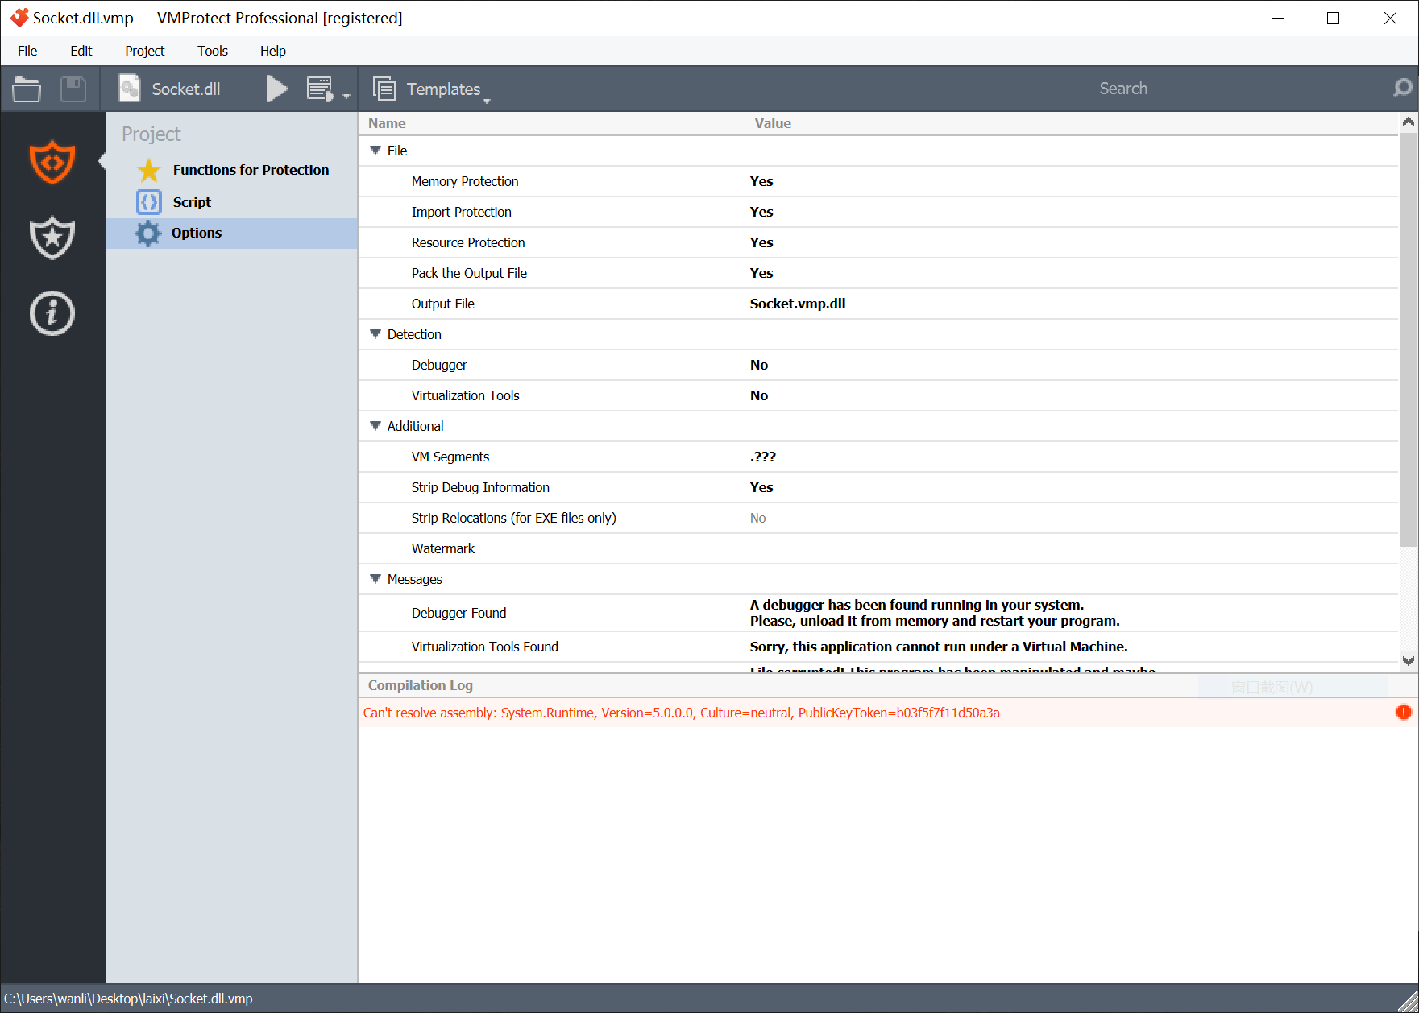The image size is (1419, 1013).
Task: Collapse the Additional options group
Action: [375, 426]
